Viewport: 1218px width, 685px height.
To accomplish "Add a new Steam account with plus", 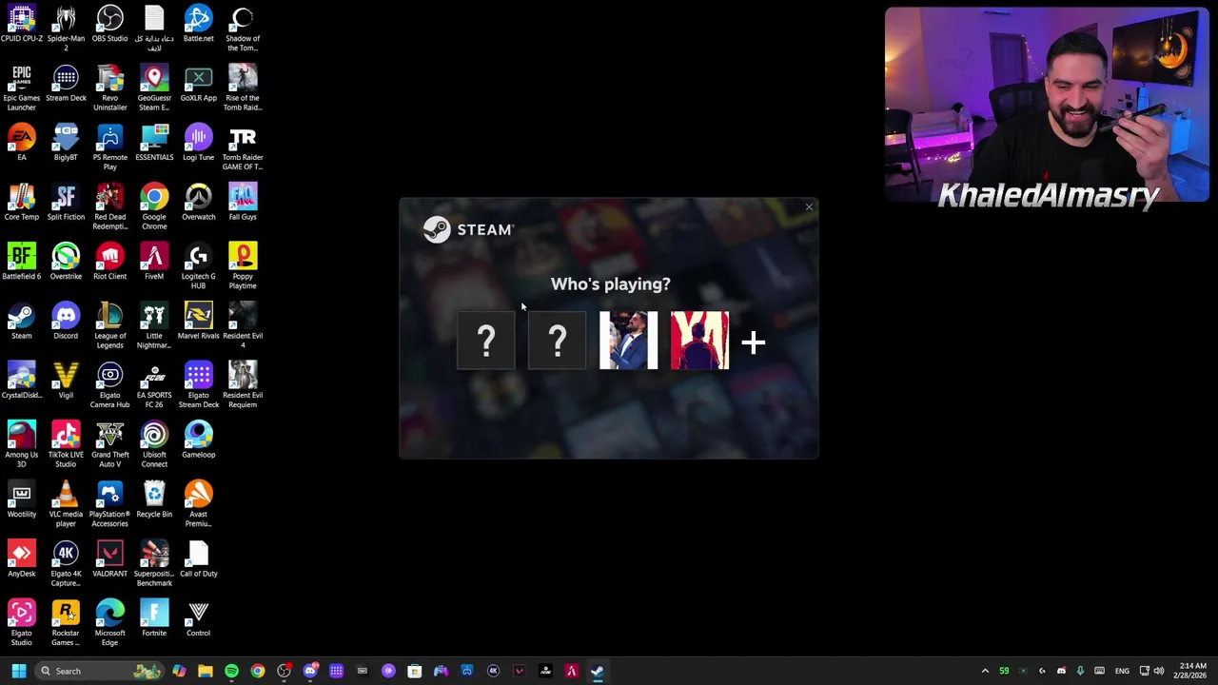I will click(754, 342).
